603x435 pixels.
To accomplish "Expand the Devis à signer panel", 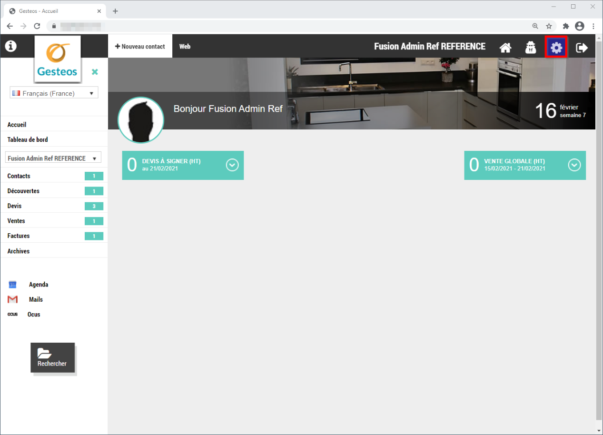I will click(x=232, y=165).
